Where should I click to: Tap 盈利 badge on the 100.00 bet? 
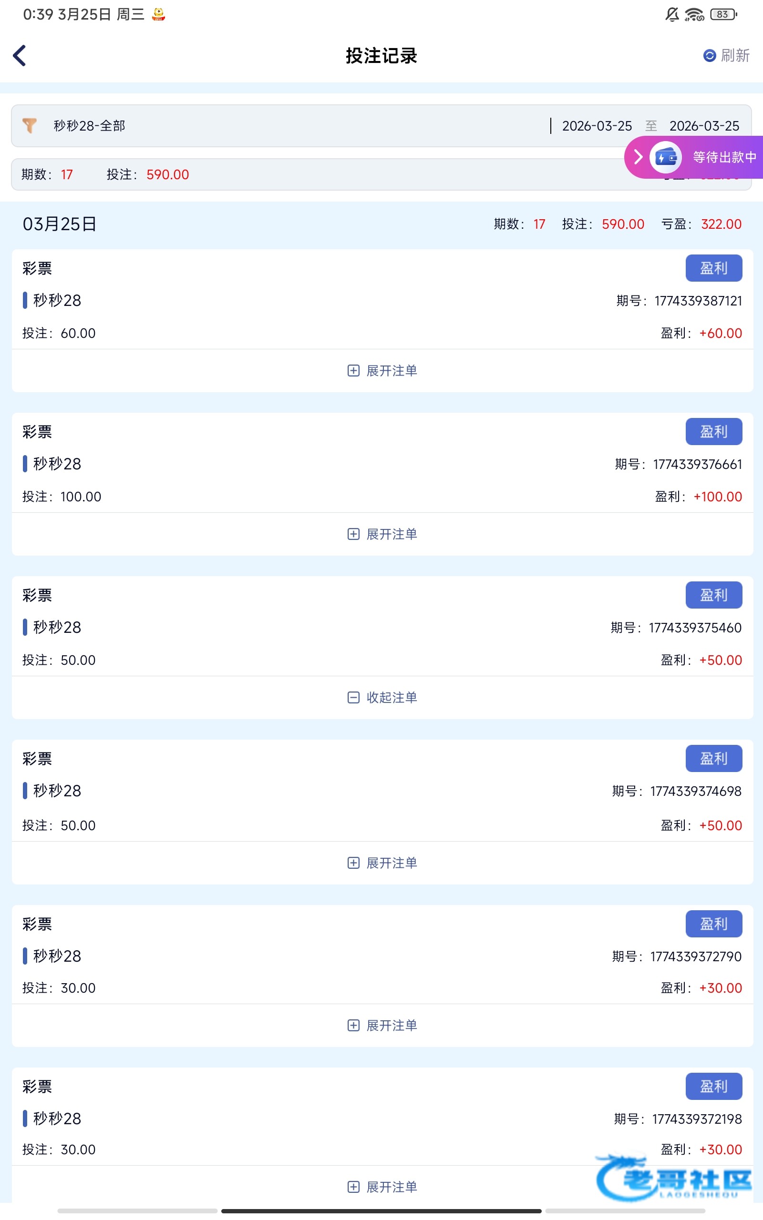(713, 432)
